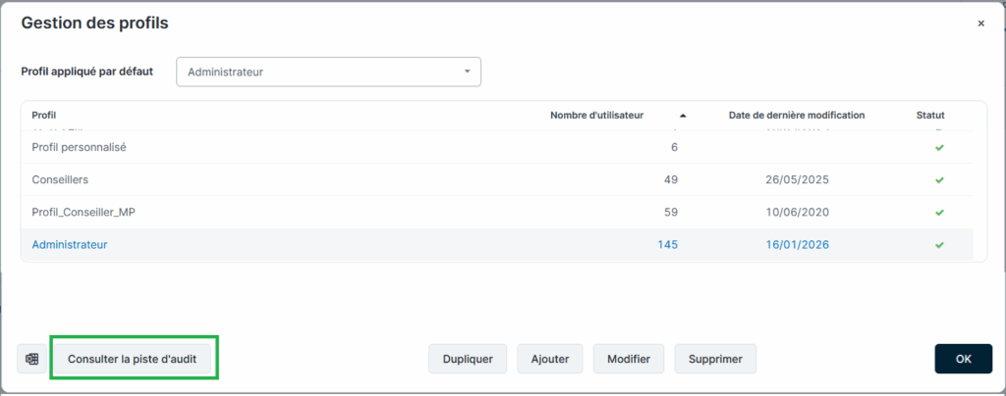Click the Statut column header
Image resolution: width=1006 pixels, height=396 pixels.
(929, 116)
